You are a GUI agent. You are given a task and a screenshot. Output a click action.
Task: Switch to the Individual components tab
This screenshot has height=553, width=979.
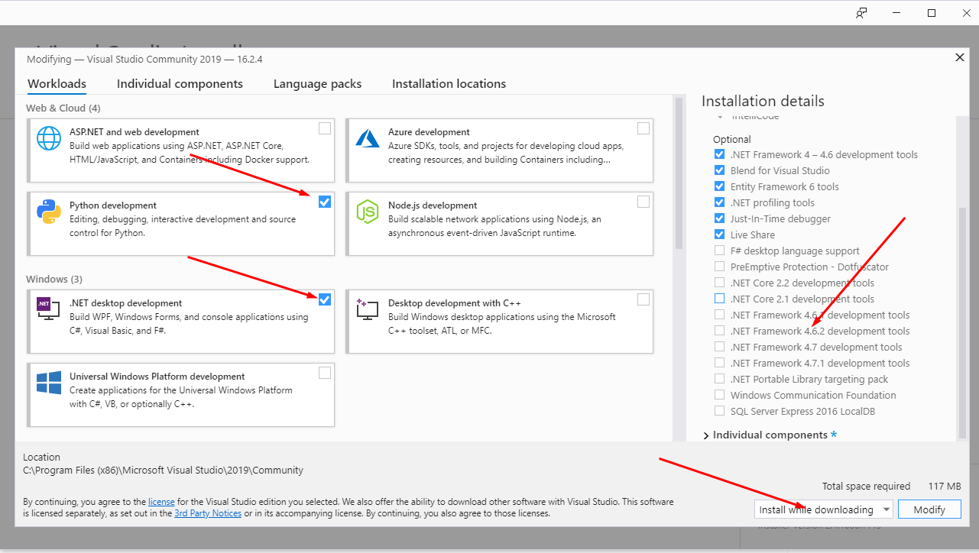(180, 84)
